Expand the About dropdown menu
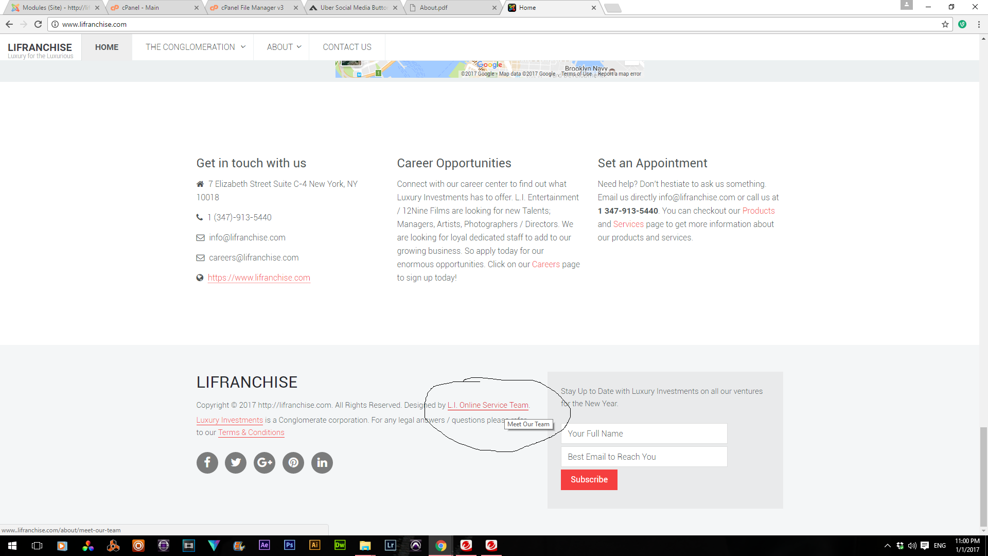The image size is (988, 556). [x=284, y=47]
